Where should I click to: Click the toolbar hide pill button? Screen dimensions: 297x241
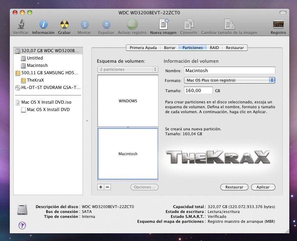283,13
